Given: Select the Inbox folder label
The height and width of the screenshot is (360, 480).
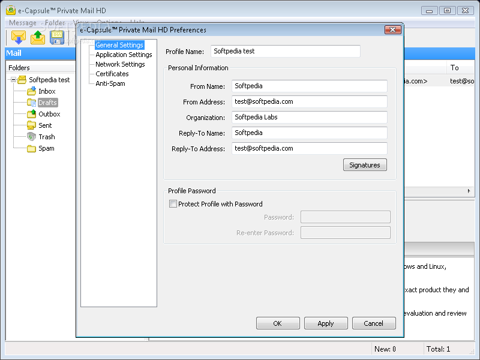Looking at the screenshot, I should pos(47,91).
